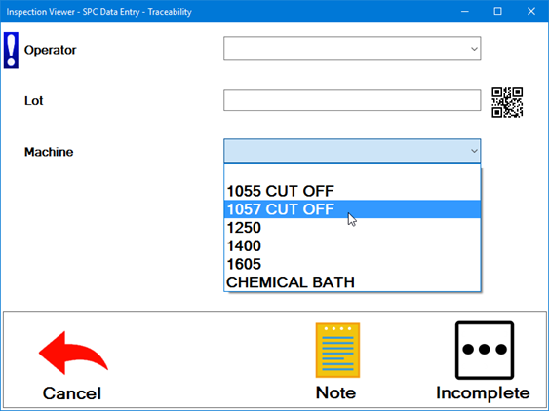Expand the Operator dropdown arrow
The image size is (549, 411).
474,49
